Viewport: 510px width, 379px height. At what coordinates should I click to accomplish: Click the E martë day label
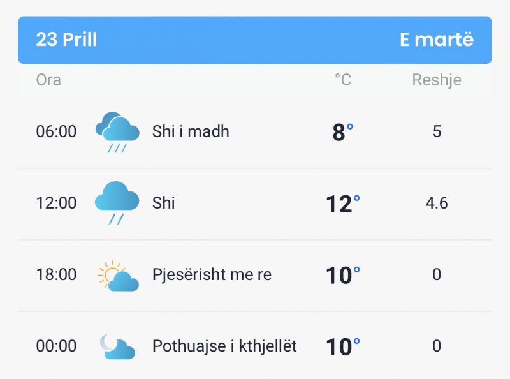(x=437, y=40)
